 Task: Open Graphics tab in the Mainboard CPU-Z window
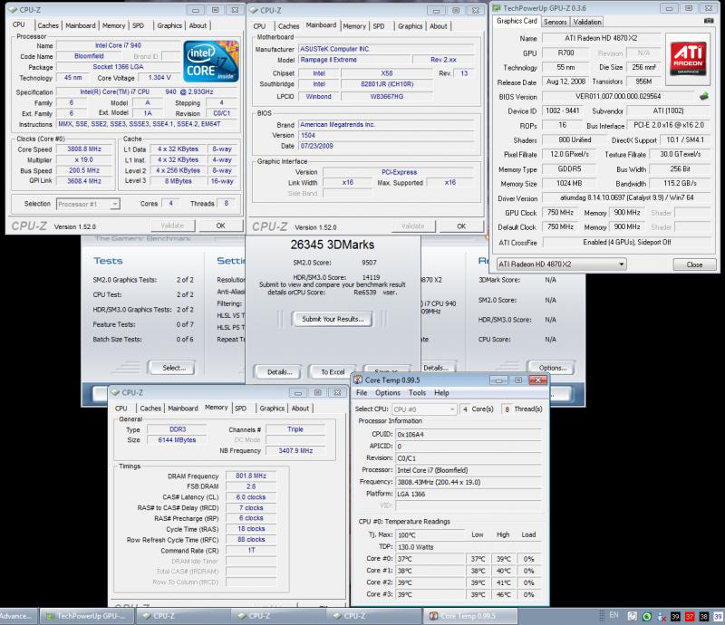[x=411, y=26]
